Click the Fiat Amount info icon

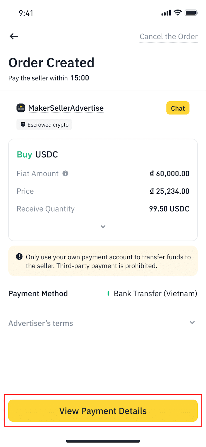pyautogui.click(x=66, y=173)
